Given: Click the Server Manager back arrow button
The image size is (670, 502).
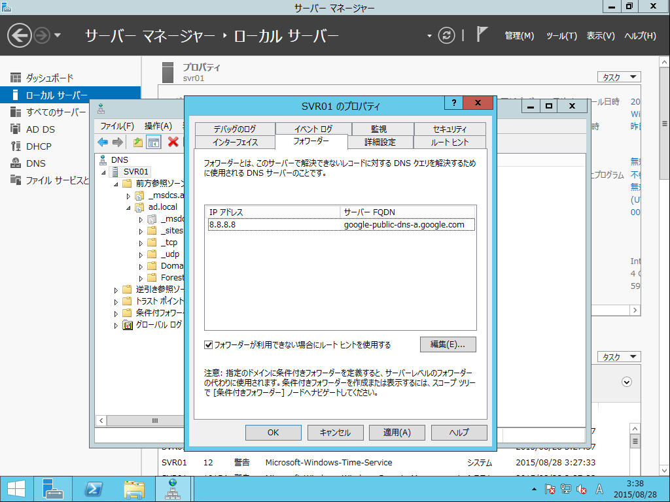Looking at the screenshot, I should tap(19, 35).
